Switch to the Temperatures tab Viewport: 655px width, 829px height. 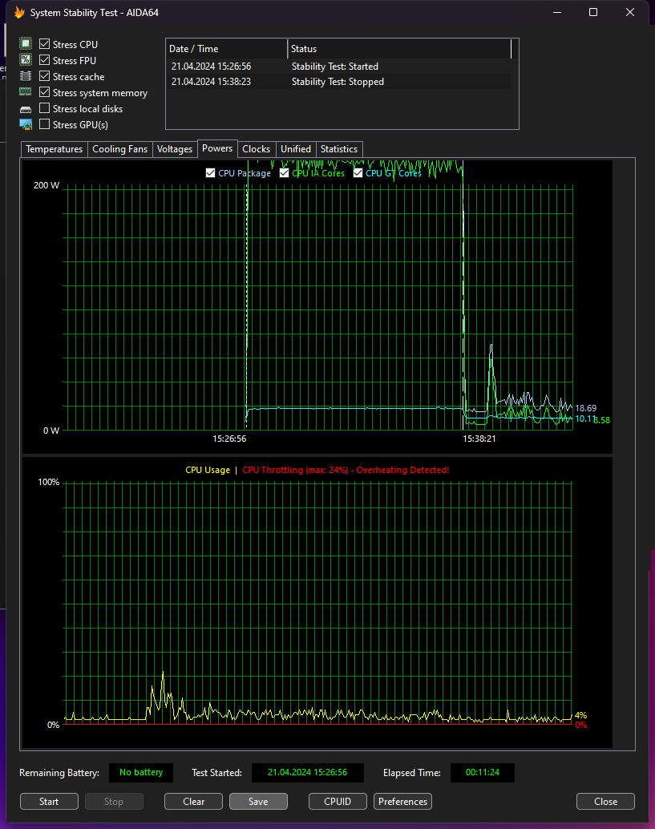pos(54,149)
